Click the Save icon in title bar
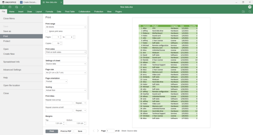253x135 pixels. (3, 7)
